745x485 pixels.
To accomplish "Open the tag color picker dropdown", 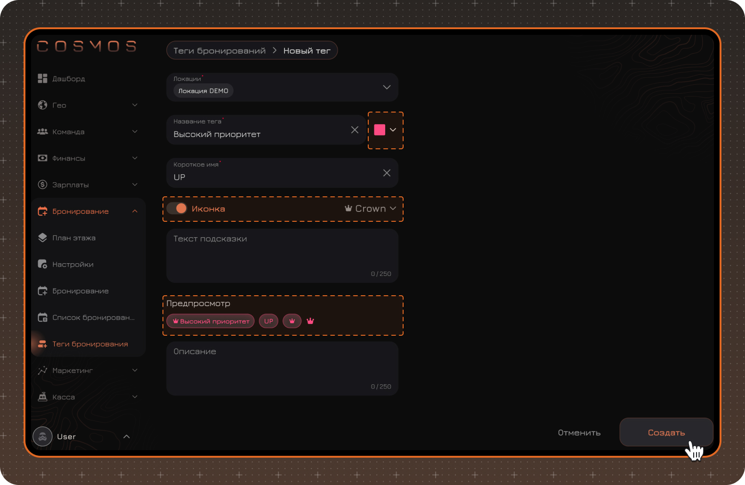I will 393,130.
